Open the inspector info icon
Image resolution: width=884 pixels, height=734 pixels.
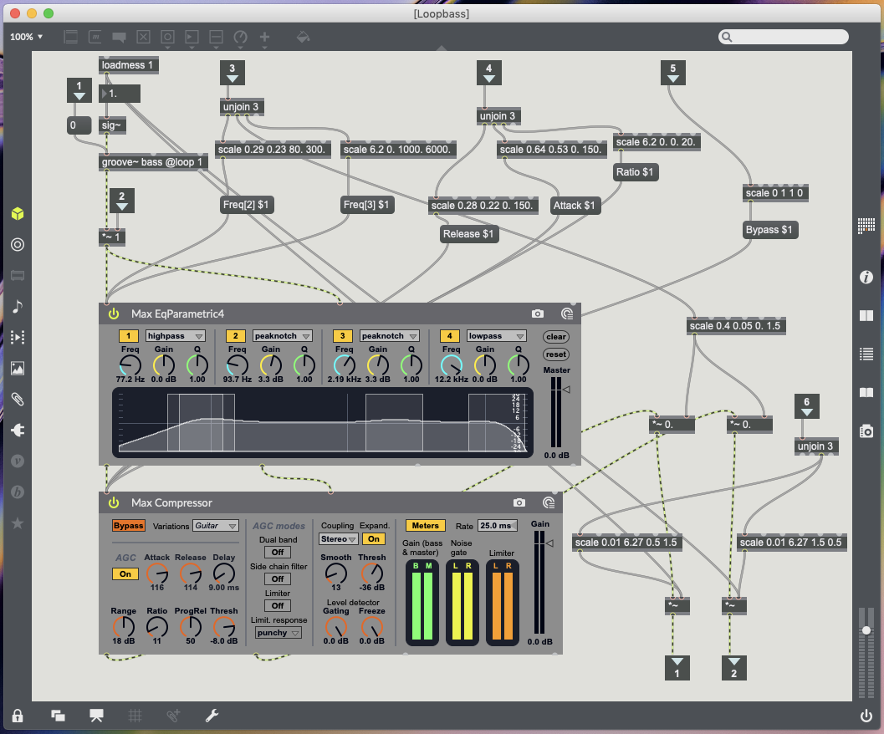[866, 277]
